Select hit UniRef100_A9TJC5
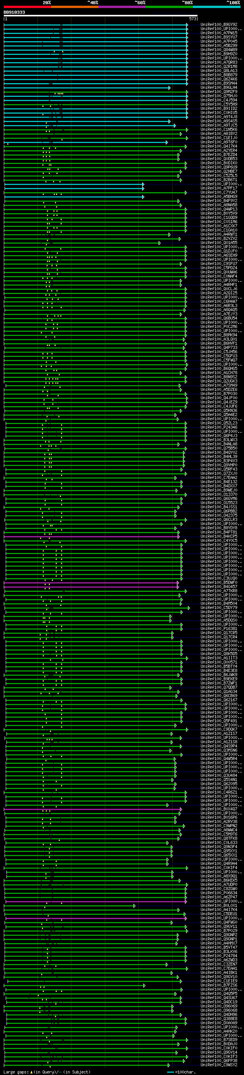 (219, 125)
